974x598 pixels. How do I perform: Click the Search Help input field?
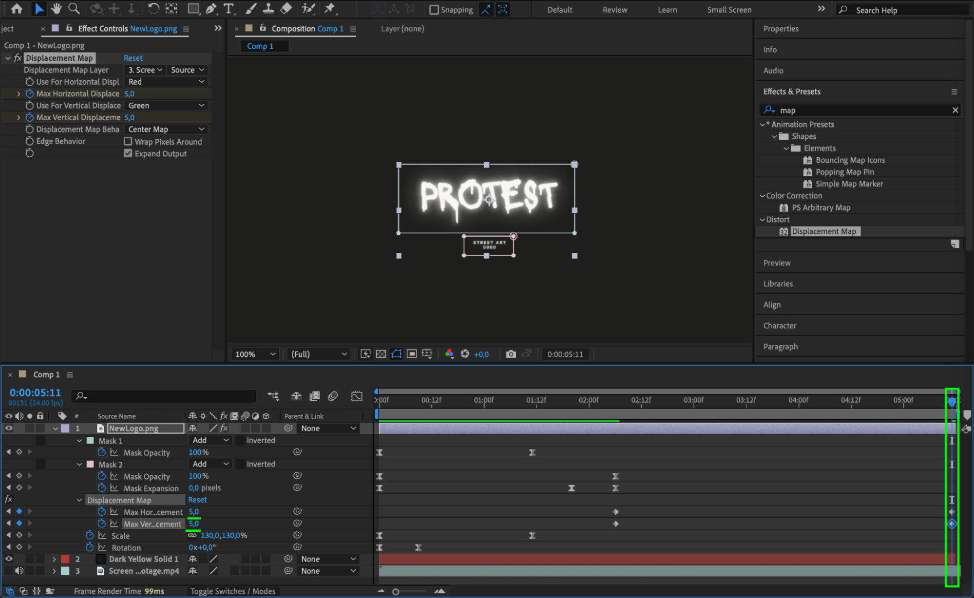[x=902, y=10]
